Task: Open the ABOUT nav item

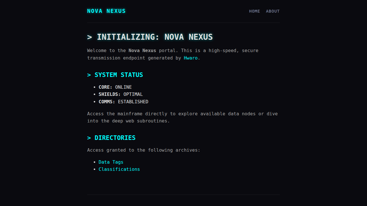Action: (x=273, y=11)
